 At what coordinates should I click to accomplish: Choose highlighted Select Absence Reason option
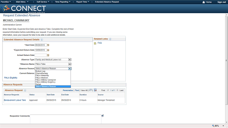coord(53,86)
